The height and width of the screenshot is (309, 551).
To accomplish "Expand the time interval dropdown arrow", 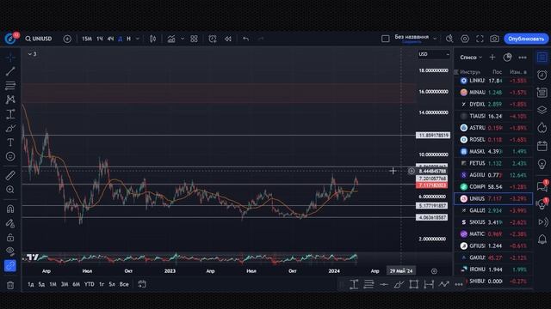I will 138,39.
